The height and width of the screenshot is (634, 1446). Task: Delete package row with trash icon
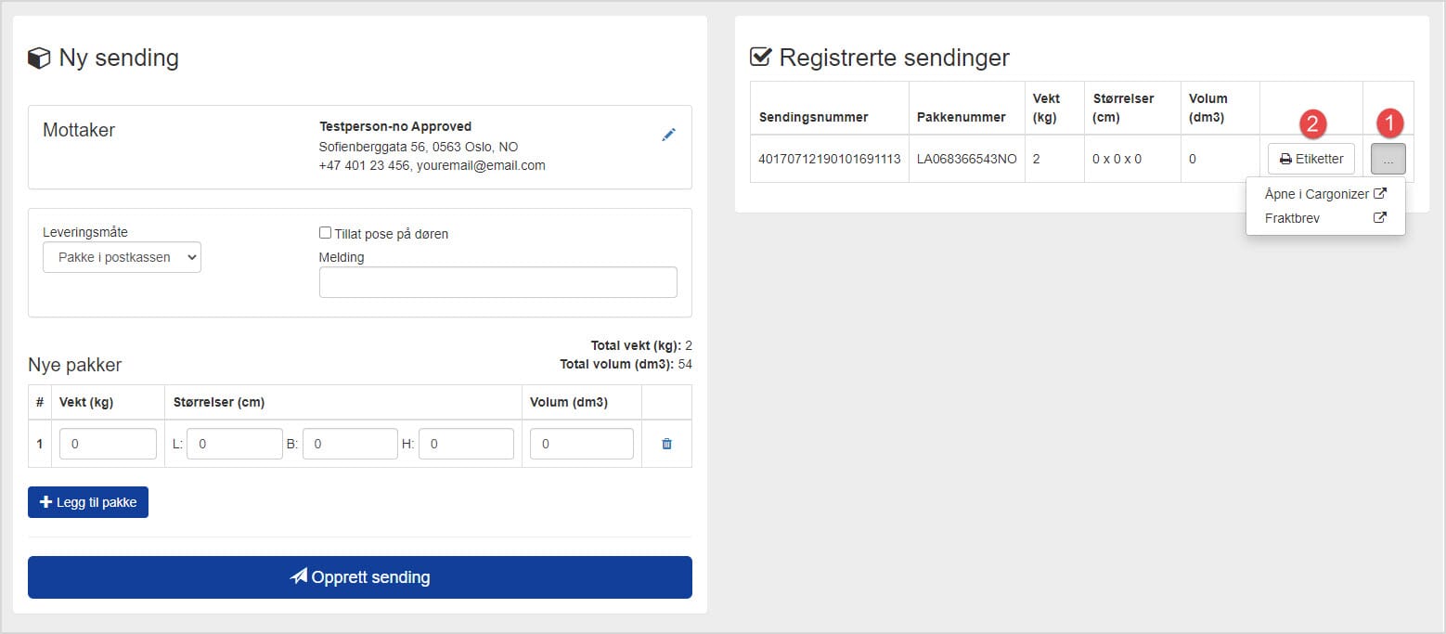tap(666, 444)
